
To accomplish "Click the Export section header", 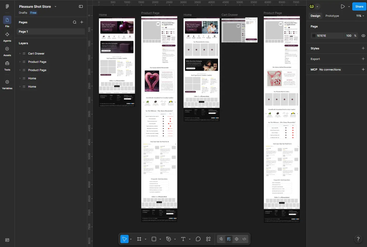I will 315,59.
